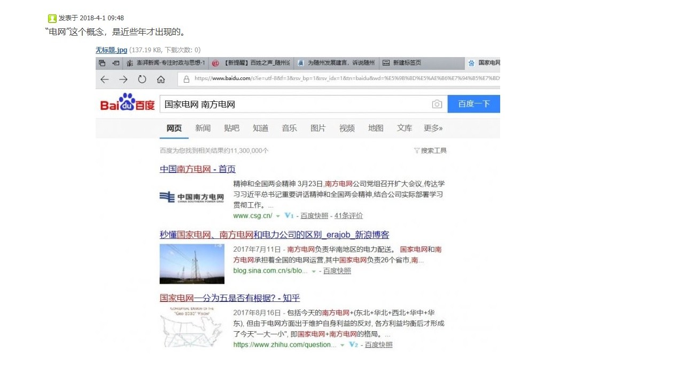Open 百度快照 for the zhihu result
This screenshot has width=684, height=384.
point(378,345)
